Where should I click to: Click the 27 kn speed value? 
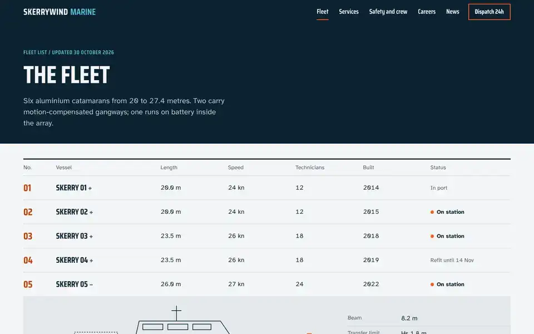(236, 284)
